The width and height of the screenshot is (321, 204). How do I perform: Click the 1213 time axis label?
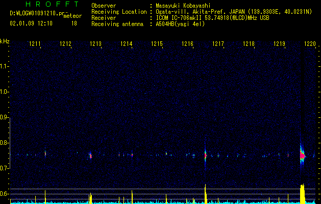pos(96,43)
